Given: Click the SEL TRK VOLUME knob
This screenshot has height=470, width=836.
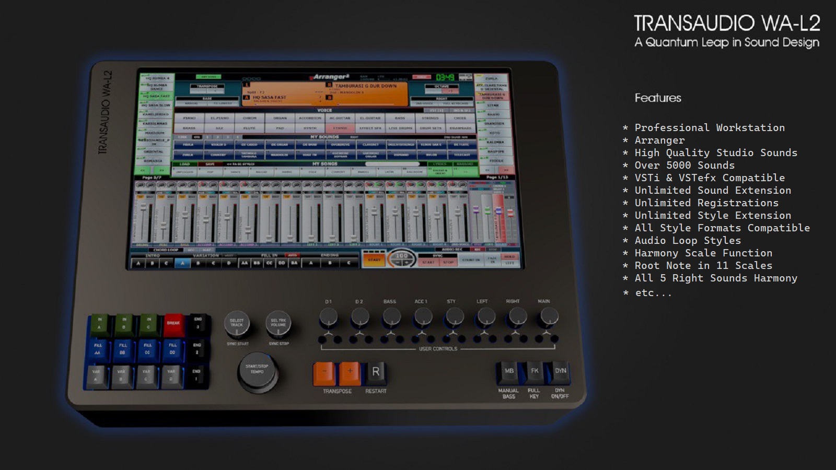Looking at the screenshot, I should click(x=278, y=324).
